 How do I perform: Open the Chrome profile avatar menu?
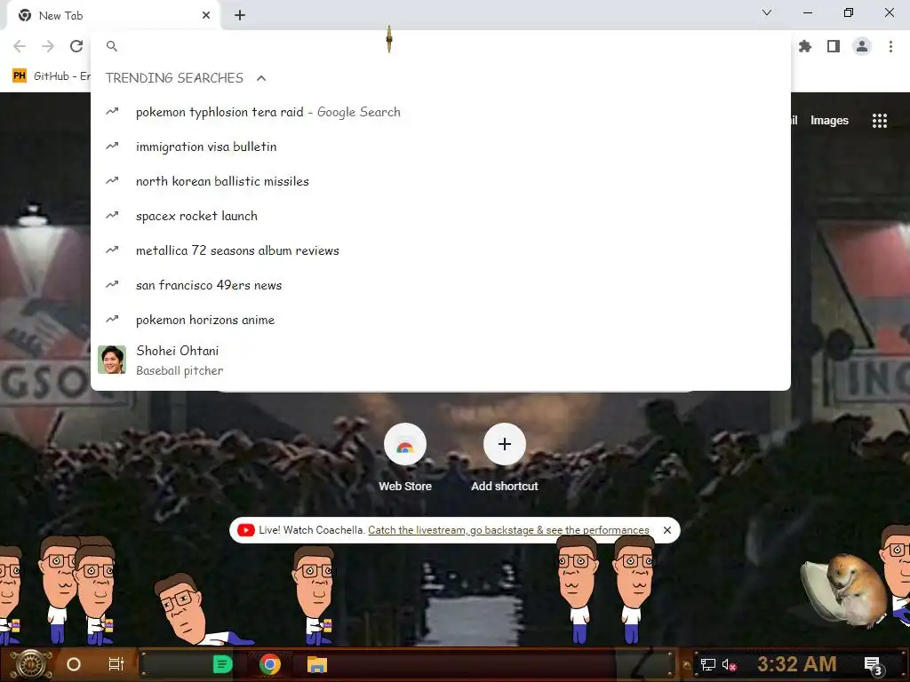click(862, 46)
